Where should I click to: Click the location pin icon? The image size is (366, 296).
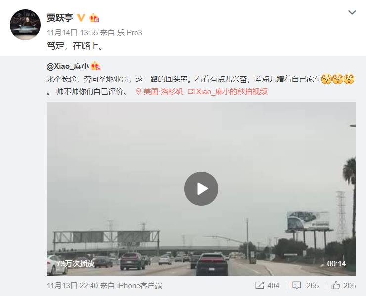coord(138,92)
